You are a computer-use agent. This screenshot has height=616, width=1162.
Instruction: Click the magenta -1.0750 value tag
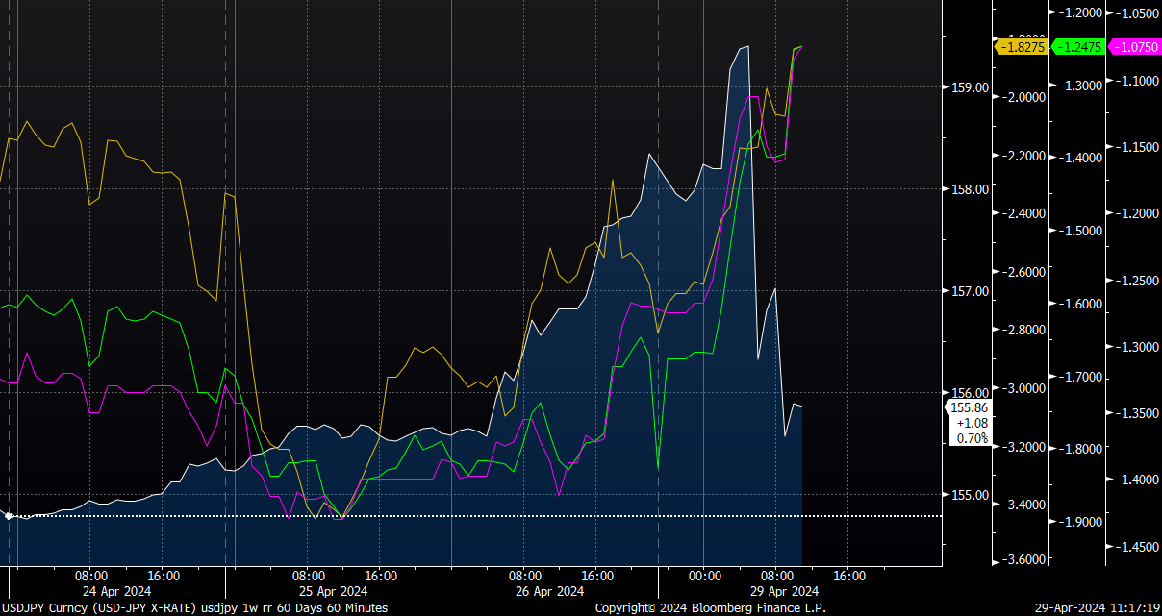1135,46
